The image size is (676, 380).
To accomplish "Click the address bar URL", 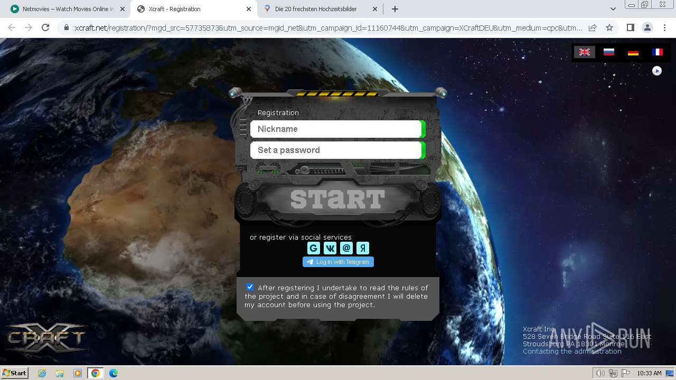I will pos(327,27).
